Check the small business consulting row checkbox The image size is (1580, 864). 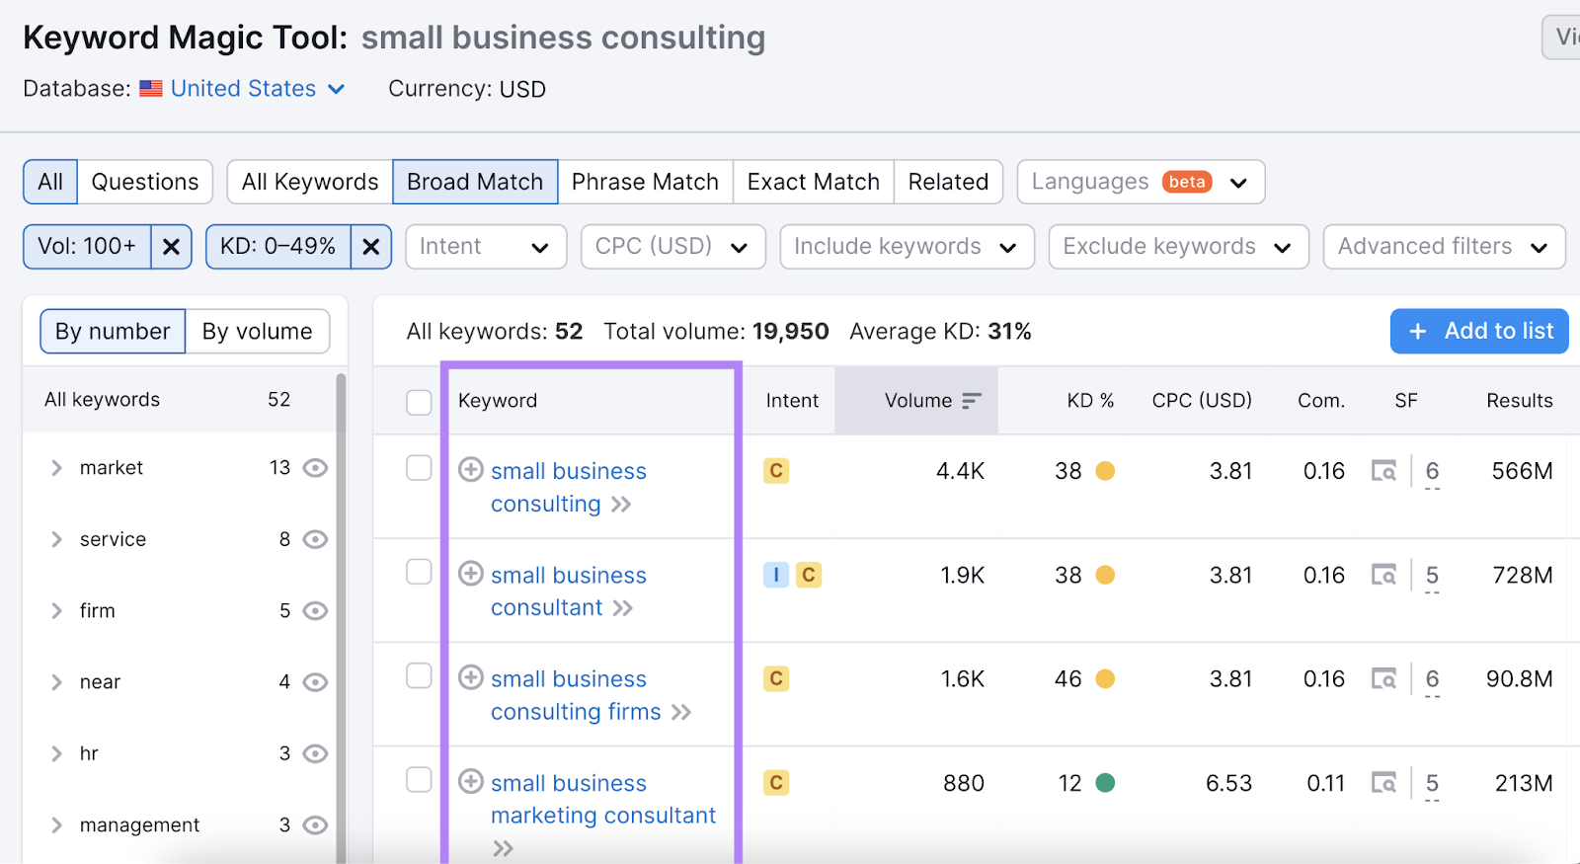coord(419,468)
